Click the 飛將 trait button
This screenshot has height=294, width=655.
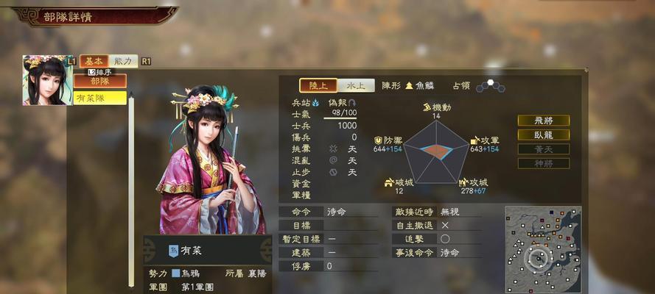[x=544, y=121]
